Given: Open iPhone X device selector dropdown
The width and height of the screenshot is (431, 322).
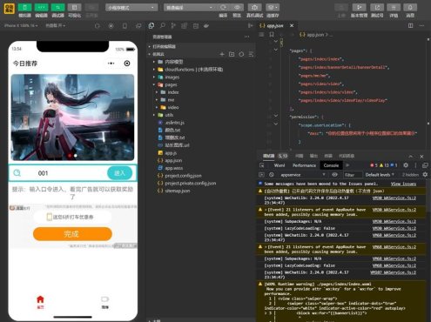Looking at the screenshot, I should (x=21, y=25).
